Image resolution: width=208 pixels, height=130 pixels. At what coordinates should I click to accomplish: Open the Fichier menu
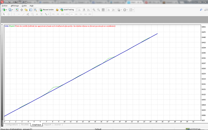5,6
